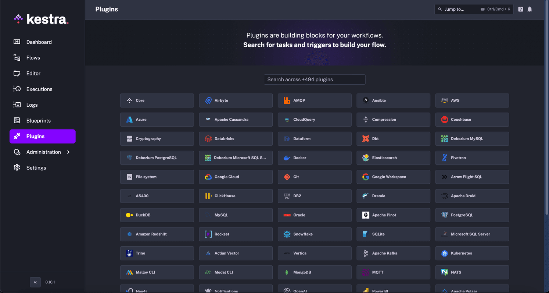Expand the Administration submenu chevron
The height and width of the screenshot is (293, 549).
pos(68,152)
